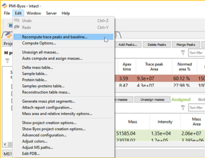205x158 pixels.
Task: Open the Sample table entry
Action: pyautogui.click(x=63, y=74)
